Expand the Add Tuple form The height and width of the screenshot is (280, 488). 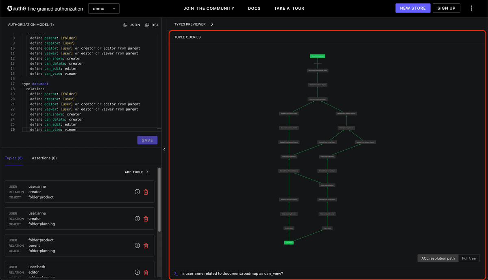coord(136,172)
